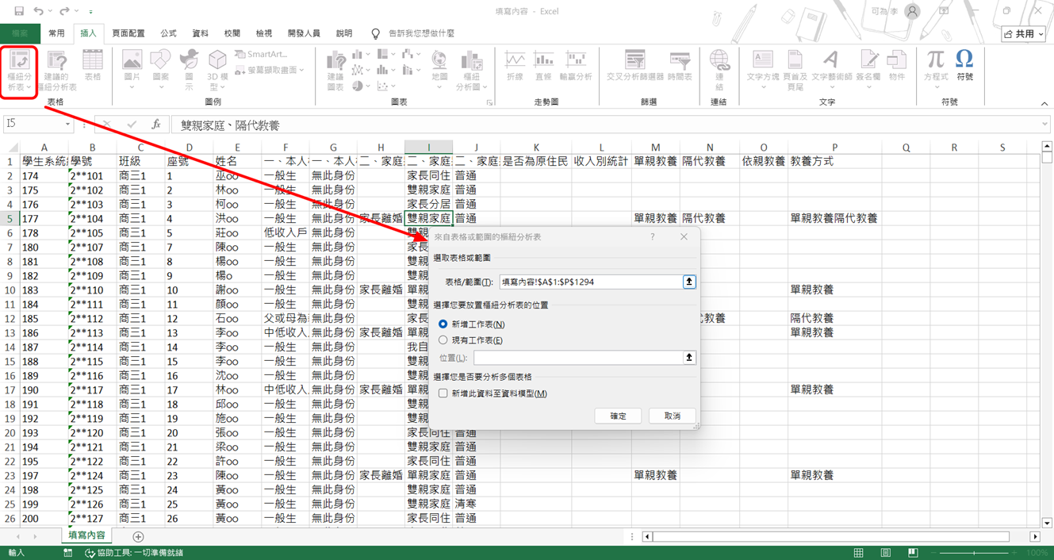Click 告訴我您想做什麼 search box
This screenshot has width=1054, height=560.
[x=421, y=34]
